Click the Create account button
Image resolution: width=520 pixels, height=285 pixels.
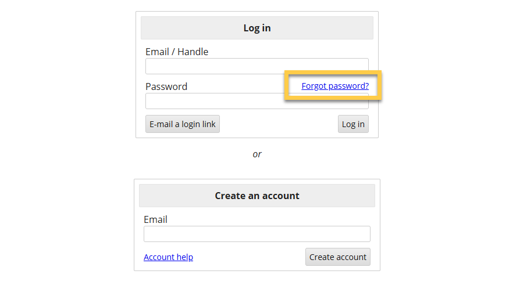click(x=337, y=257)
